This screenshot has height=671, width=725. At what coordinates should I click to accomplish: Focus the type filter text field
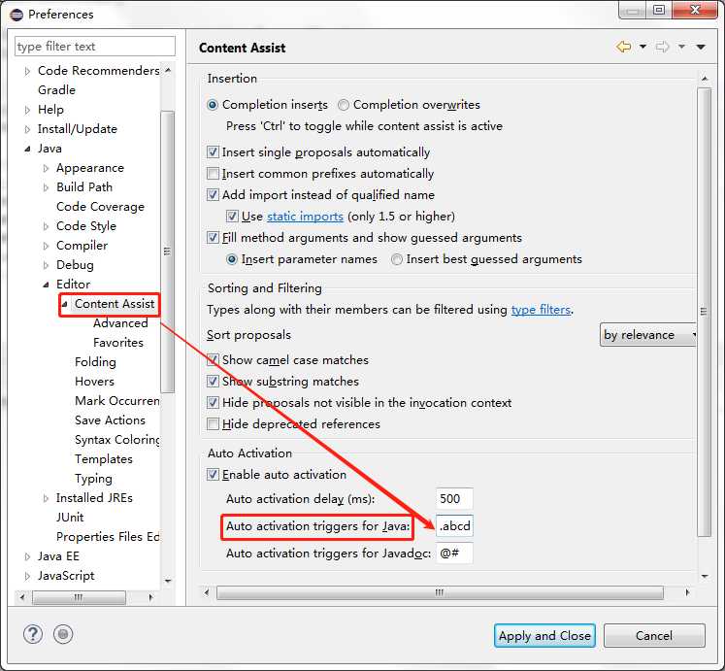pyautogui.click(x=95, y=47)
